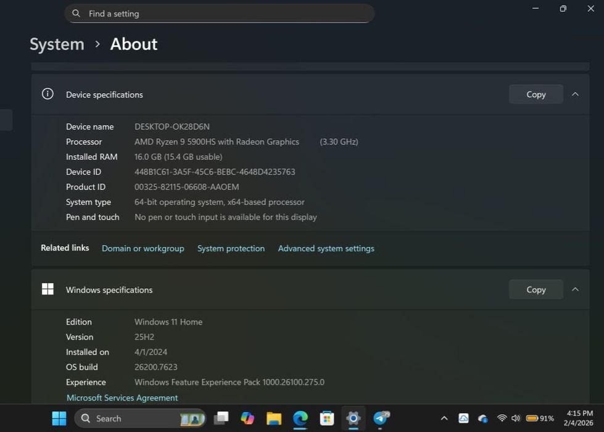Open Domain or workgroup link
Image resolution: width=604 pixels, height=432 pixels.
tap(143, 249)
